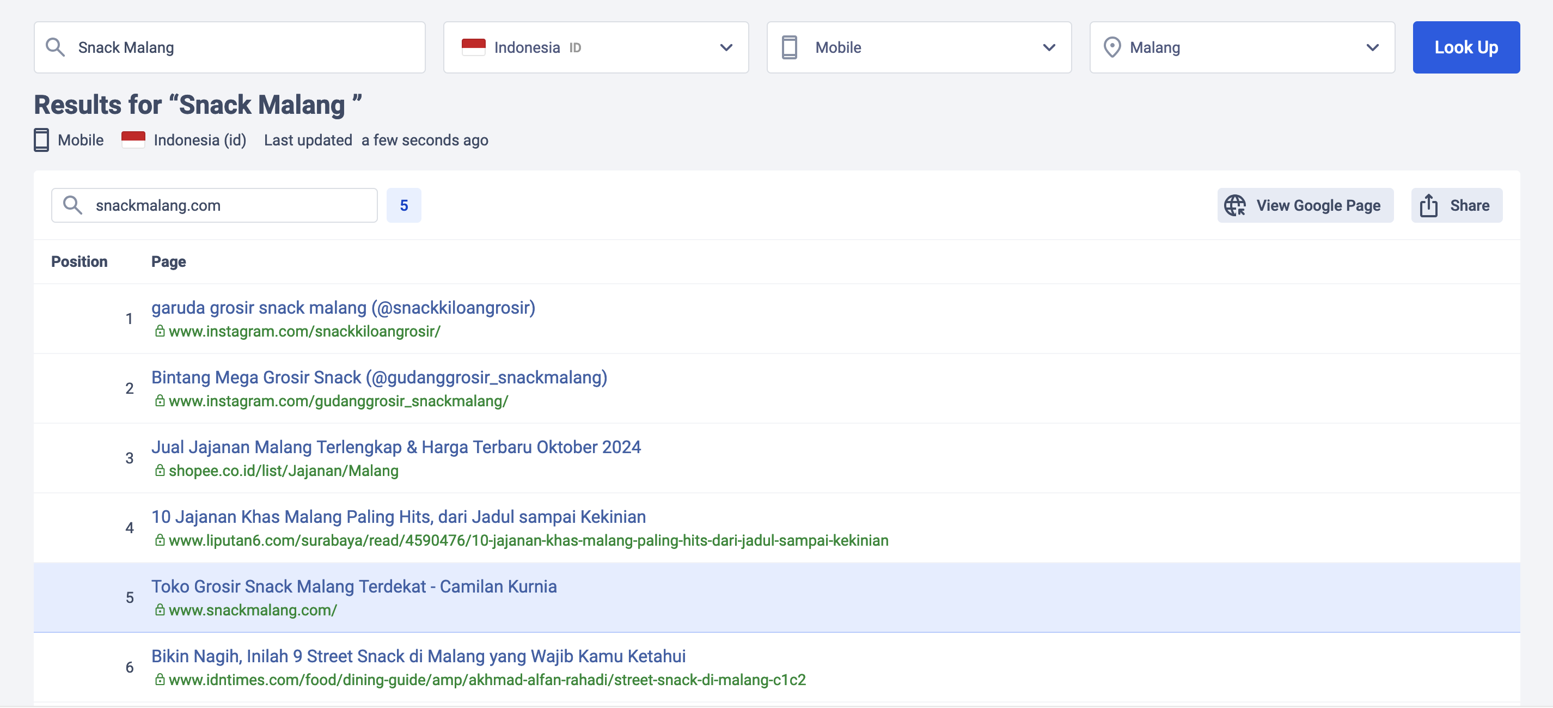The image size is (1553, 708).
Task: Click position number 1 in the table
Action: pos(129,319)
